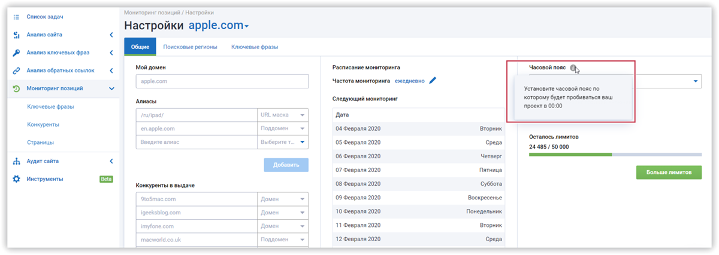Click the 24 485 / 50 000 limits value
Viewport: 719px width, 255px height.
coord(549,146)
